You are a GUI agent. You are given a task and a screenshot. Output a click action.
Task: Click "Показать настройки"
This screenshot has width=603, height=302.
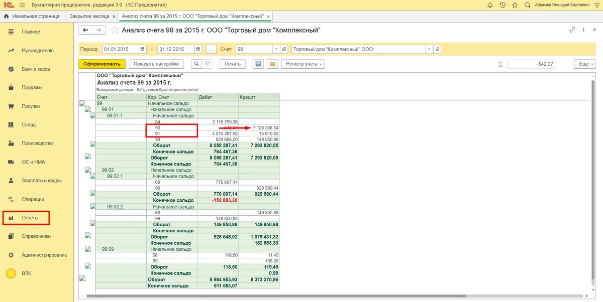(x=156, y=64)
